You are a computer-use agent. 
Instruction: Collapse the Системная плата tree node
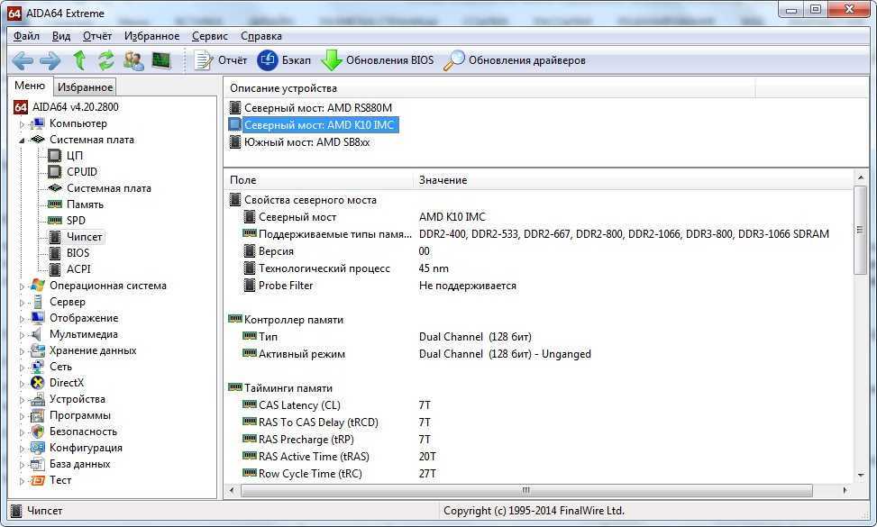pyautogui.click(x=22, y=141)
